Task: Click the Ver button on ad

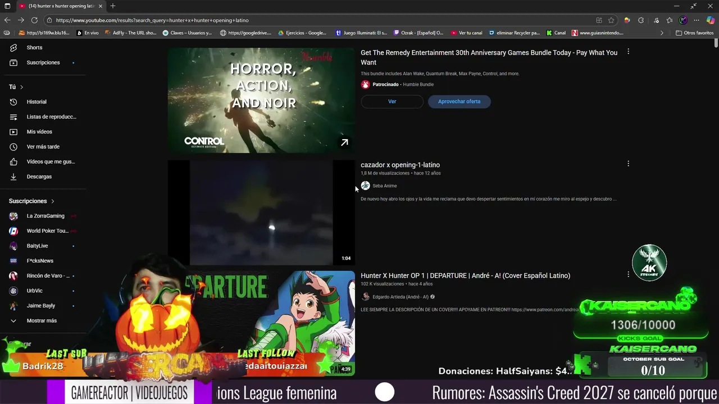Action: (x=392, y=102)
